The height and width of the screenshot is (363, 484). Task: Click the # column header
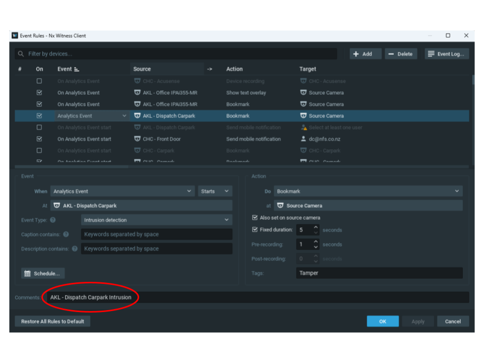[x=20, y=69]
